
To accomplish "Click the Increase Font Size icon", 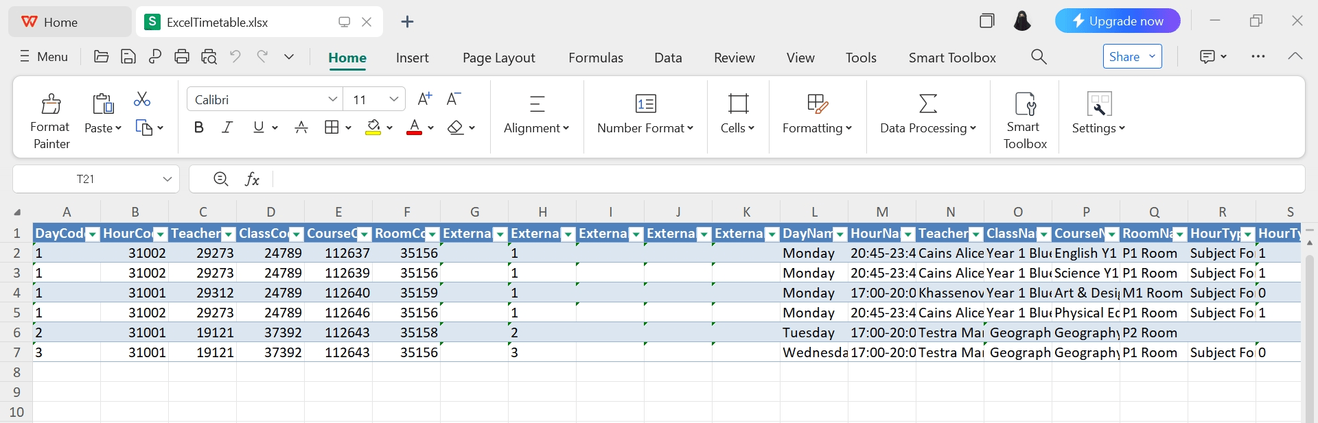I will coord(425,99).
